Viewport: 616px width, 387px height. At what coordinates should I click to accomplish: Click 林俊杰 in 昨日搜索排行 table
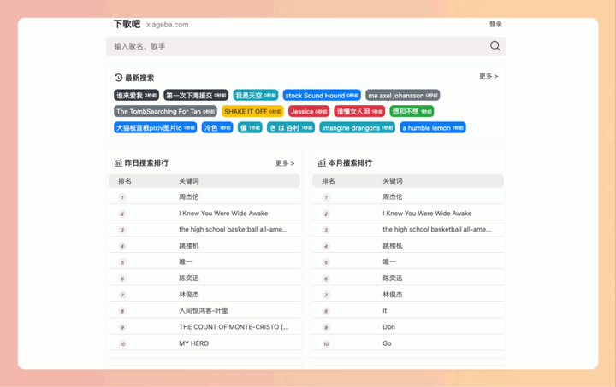(x=189, y=295)
